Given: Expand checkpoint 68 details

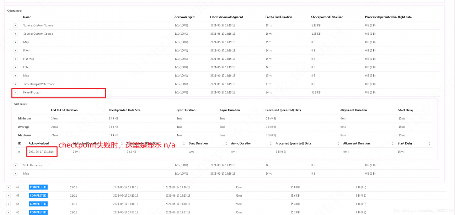Looking at the screenshot, I should 9,187.
